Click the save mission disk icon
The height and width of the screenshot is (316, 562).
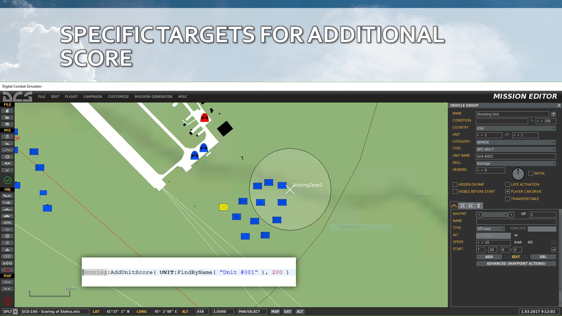[7, 124]
